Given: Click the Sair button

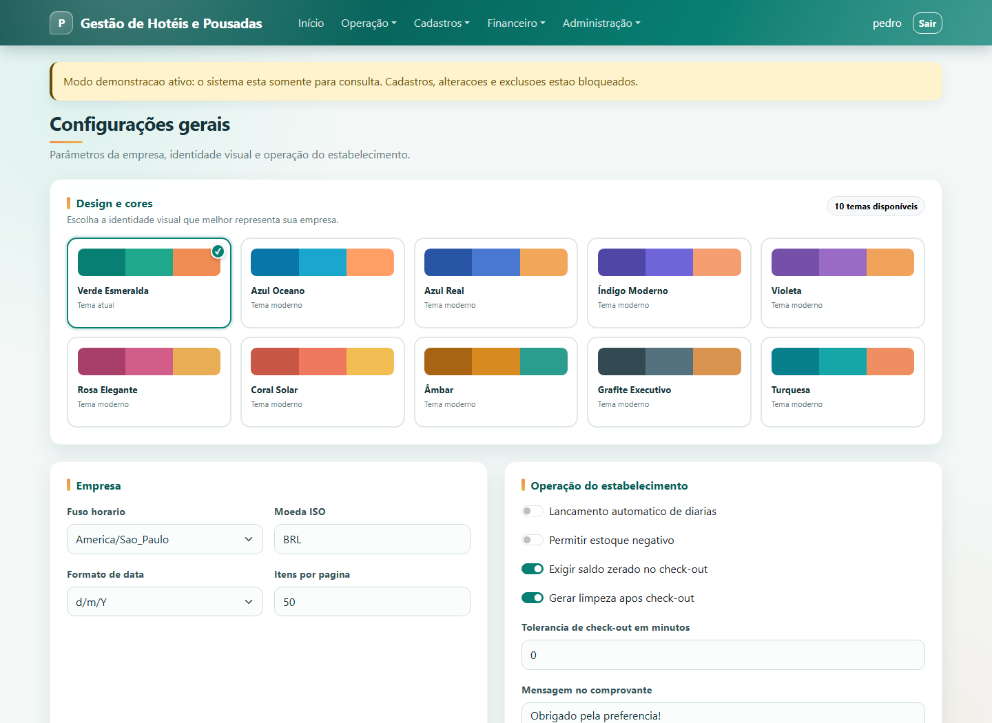Looking at the screenshot, I should [x=927, y=23].
